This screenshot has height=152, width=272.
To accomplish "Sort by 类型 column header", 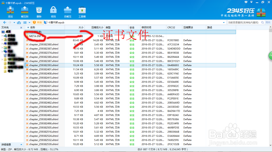I will point(116,27).
